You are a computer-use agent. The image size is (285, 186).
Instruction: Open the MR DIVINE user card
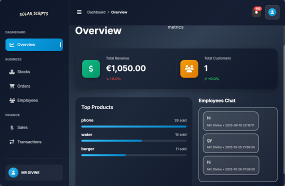pyautogui.click(x=34, y=172)
